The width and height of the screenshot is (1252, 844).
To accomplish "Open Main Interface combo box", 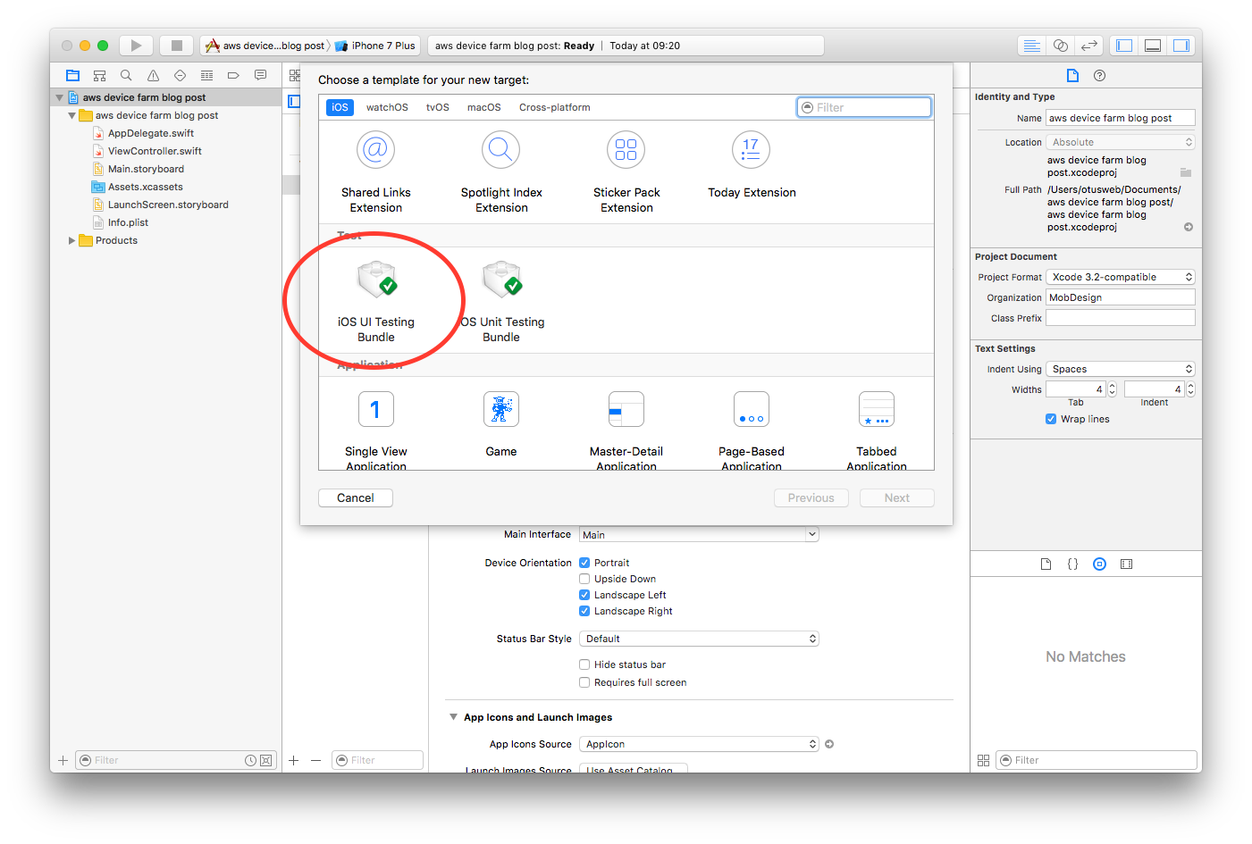I will coord(699,534).
